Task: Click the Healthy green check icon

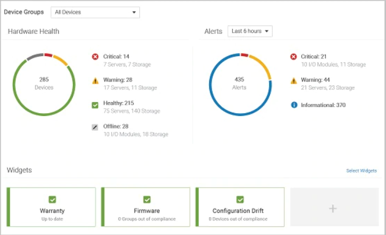Action: 95,105
